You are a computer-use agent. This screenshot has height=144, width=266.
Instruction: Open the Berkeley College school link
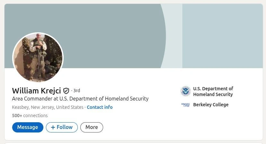[211, 105]
